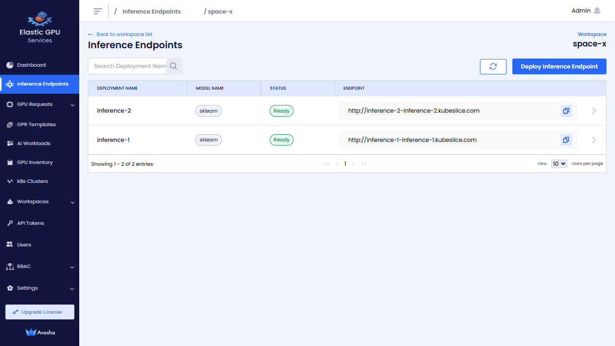Click the Deploy Inference Endpoint button
This screenshot has height=346, width=615.
pyautogui.click(x=559, y=67)
